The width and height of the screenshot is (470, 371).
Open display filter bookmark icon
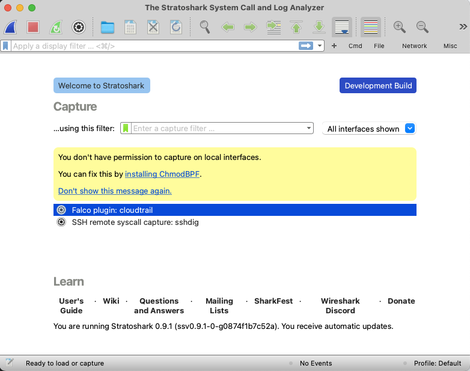[5, 46]
